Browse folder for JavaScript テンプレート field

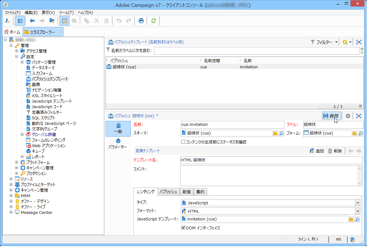(351, 219)
